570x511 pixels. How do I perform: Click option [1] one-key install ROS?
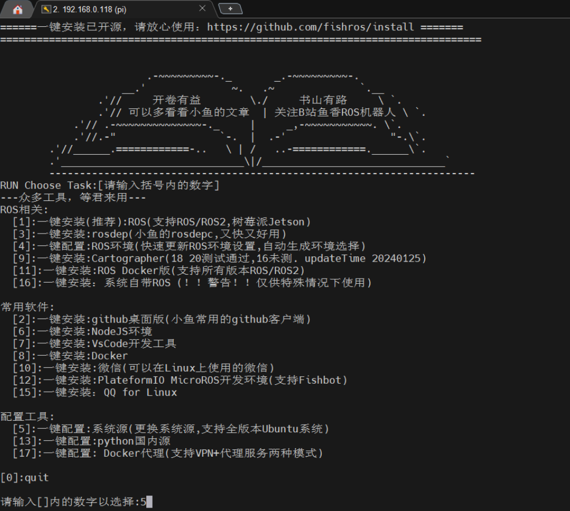[x=162, y=222]
